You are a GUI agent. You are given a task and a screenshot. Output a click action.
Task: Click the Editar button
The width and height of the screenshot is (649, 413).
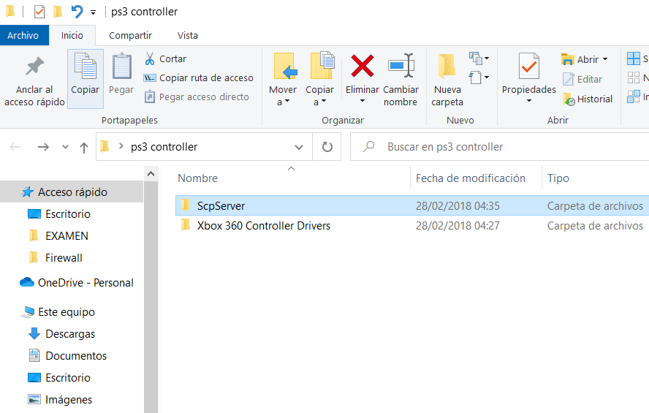[x=582, y=79]
